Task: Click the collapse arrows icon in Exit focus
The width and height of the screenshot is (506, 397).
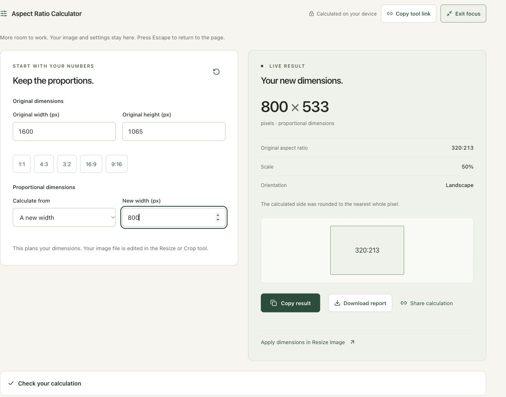Action: point(449,14)
